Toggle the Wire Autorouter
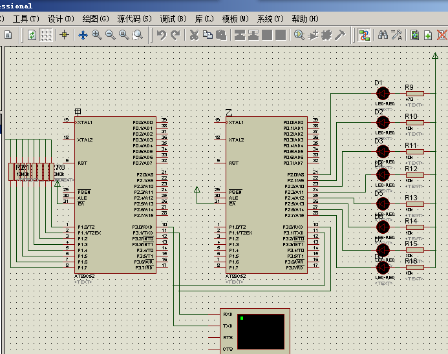This screenshot has height=354, width=448. (364, 35)
